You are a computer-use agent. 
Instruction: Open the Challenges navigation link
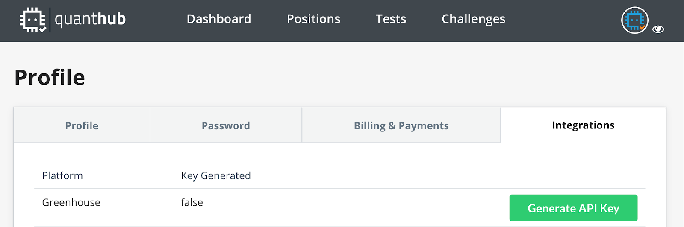point(473,19)
